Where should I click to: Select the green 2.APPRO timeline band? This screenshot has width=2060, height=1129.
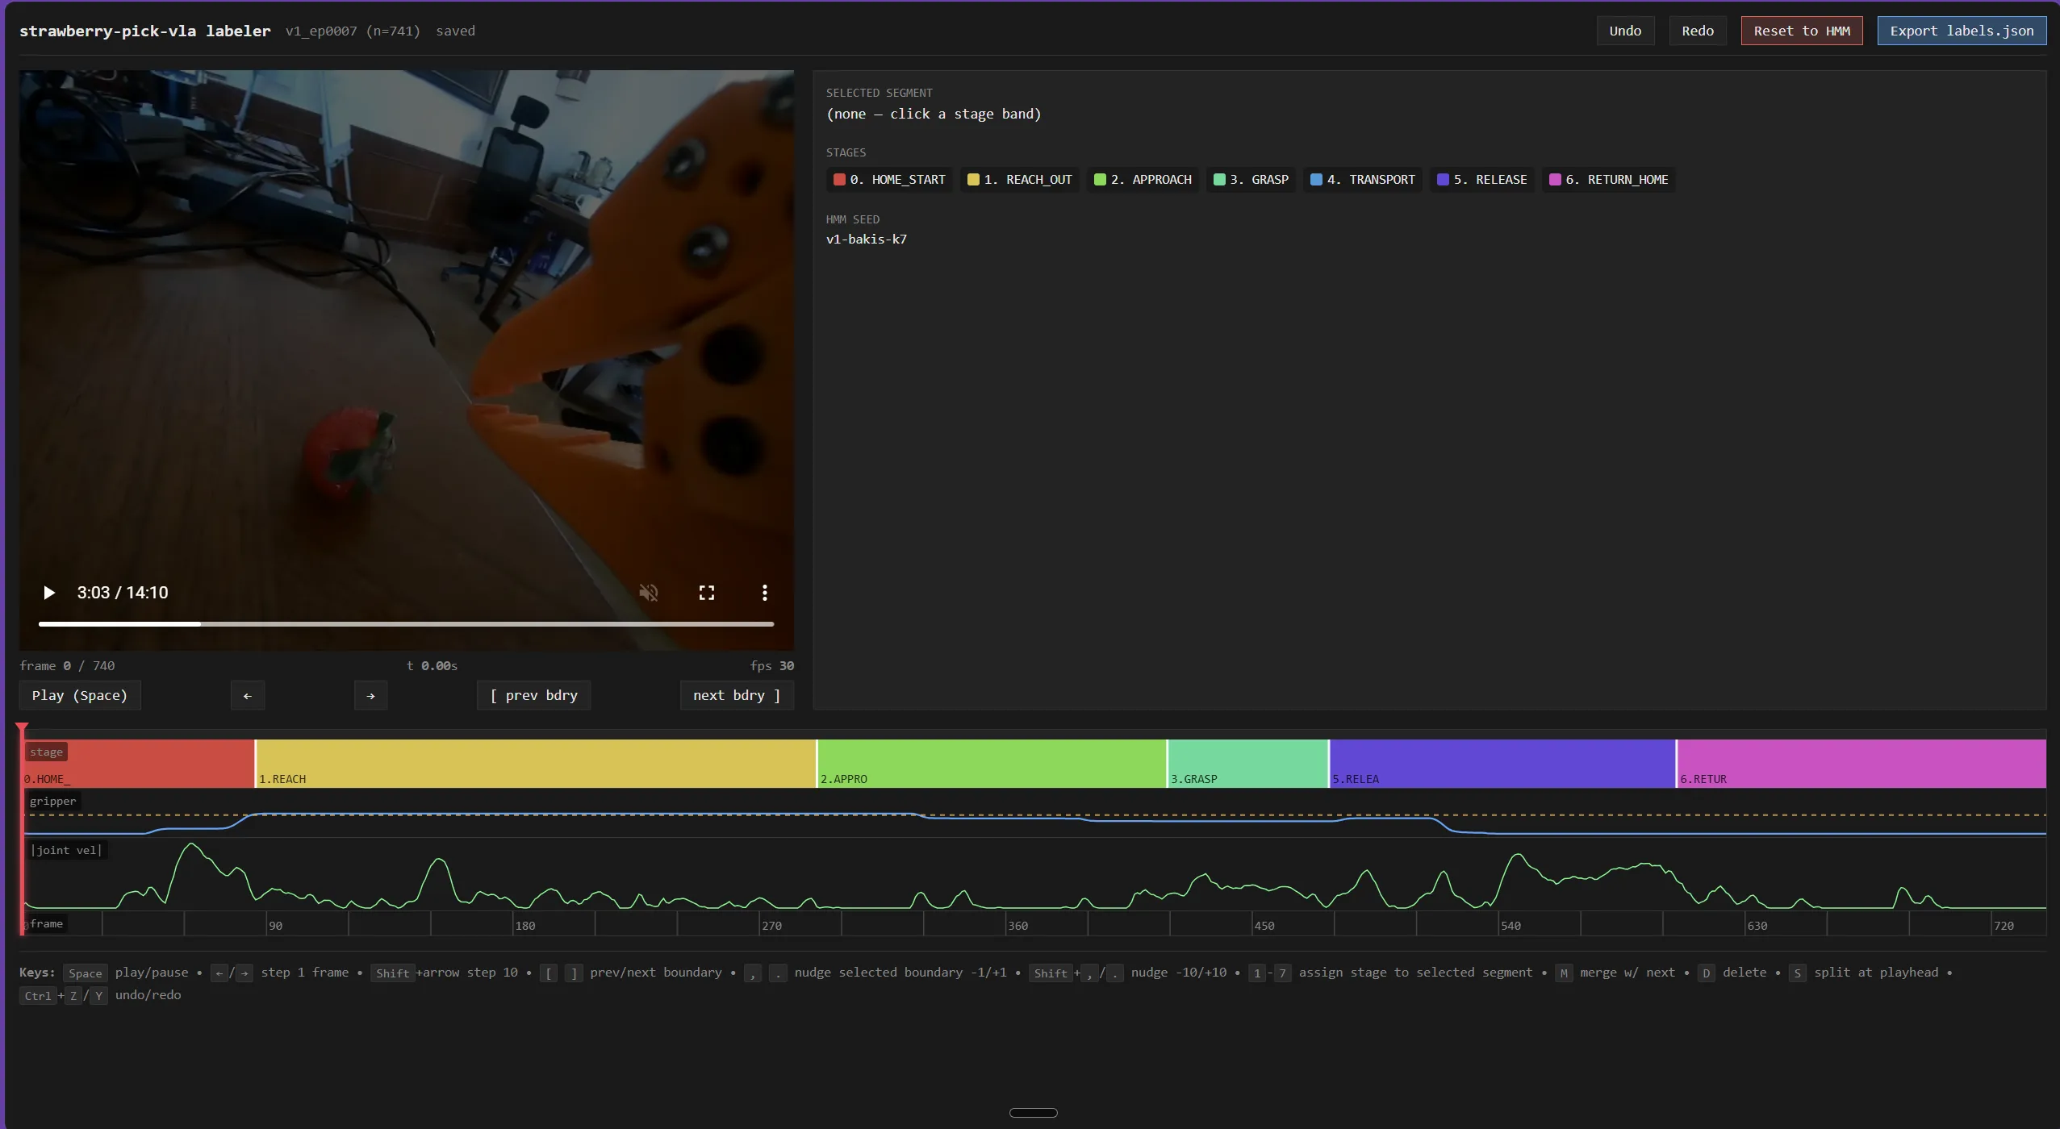[x=992, y=763]
